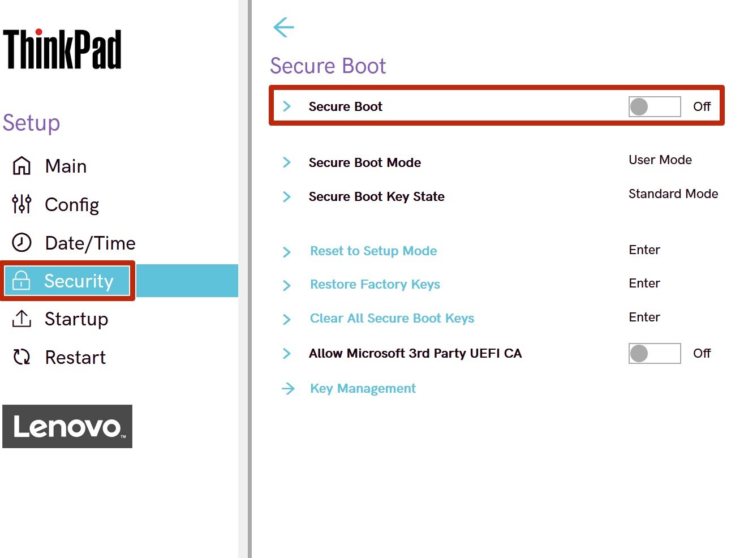Select Restore Factory Keys
This screenshot has width=744, height=558.
(x=375, y=284)
